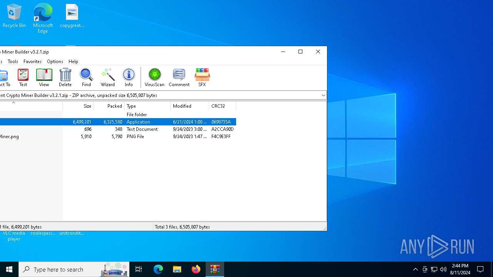This screenshot has height=277, width=493.
Task: Open the notification center
Action: [481, 269]
